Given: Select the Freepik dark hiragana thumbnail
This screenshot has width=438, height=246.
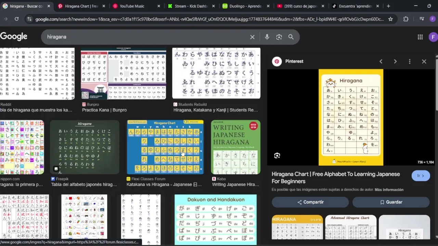Looking at the screenshot, I should coord(85,147).
